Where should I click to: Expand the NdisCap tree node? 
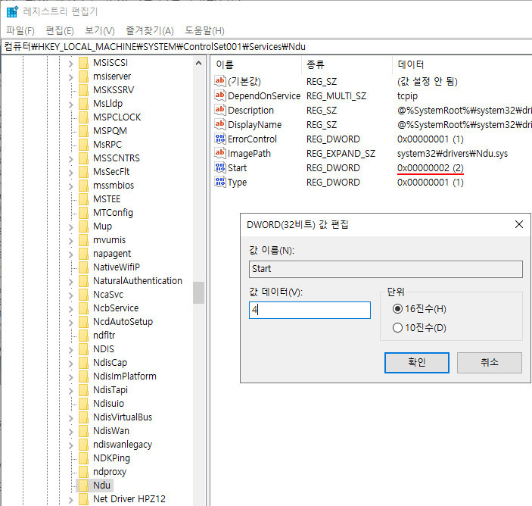(x=70, y=364)
